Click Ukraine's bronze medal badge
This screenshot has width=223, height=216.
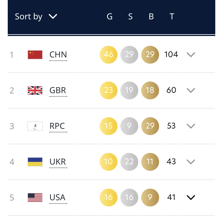150,162
